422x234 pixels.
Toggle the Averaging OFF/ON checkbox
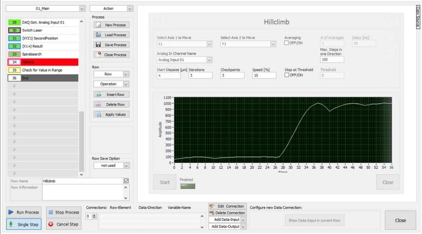coord(287,43)
